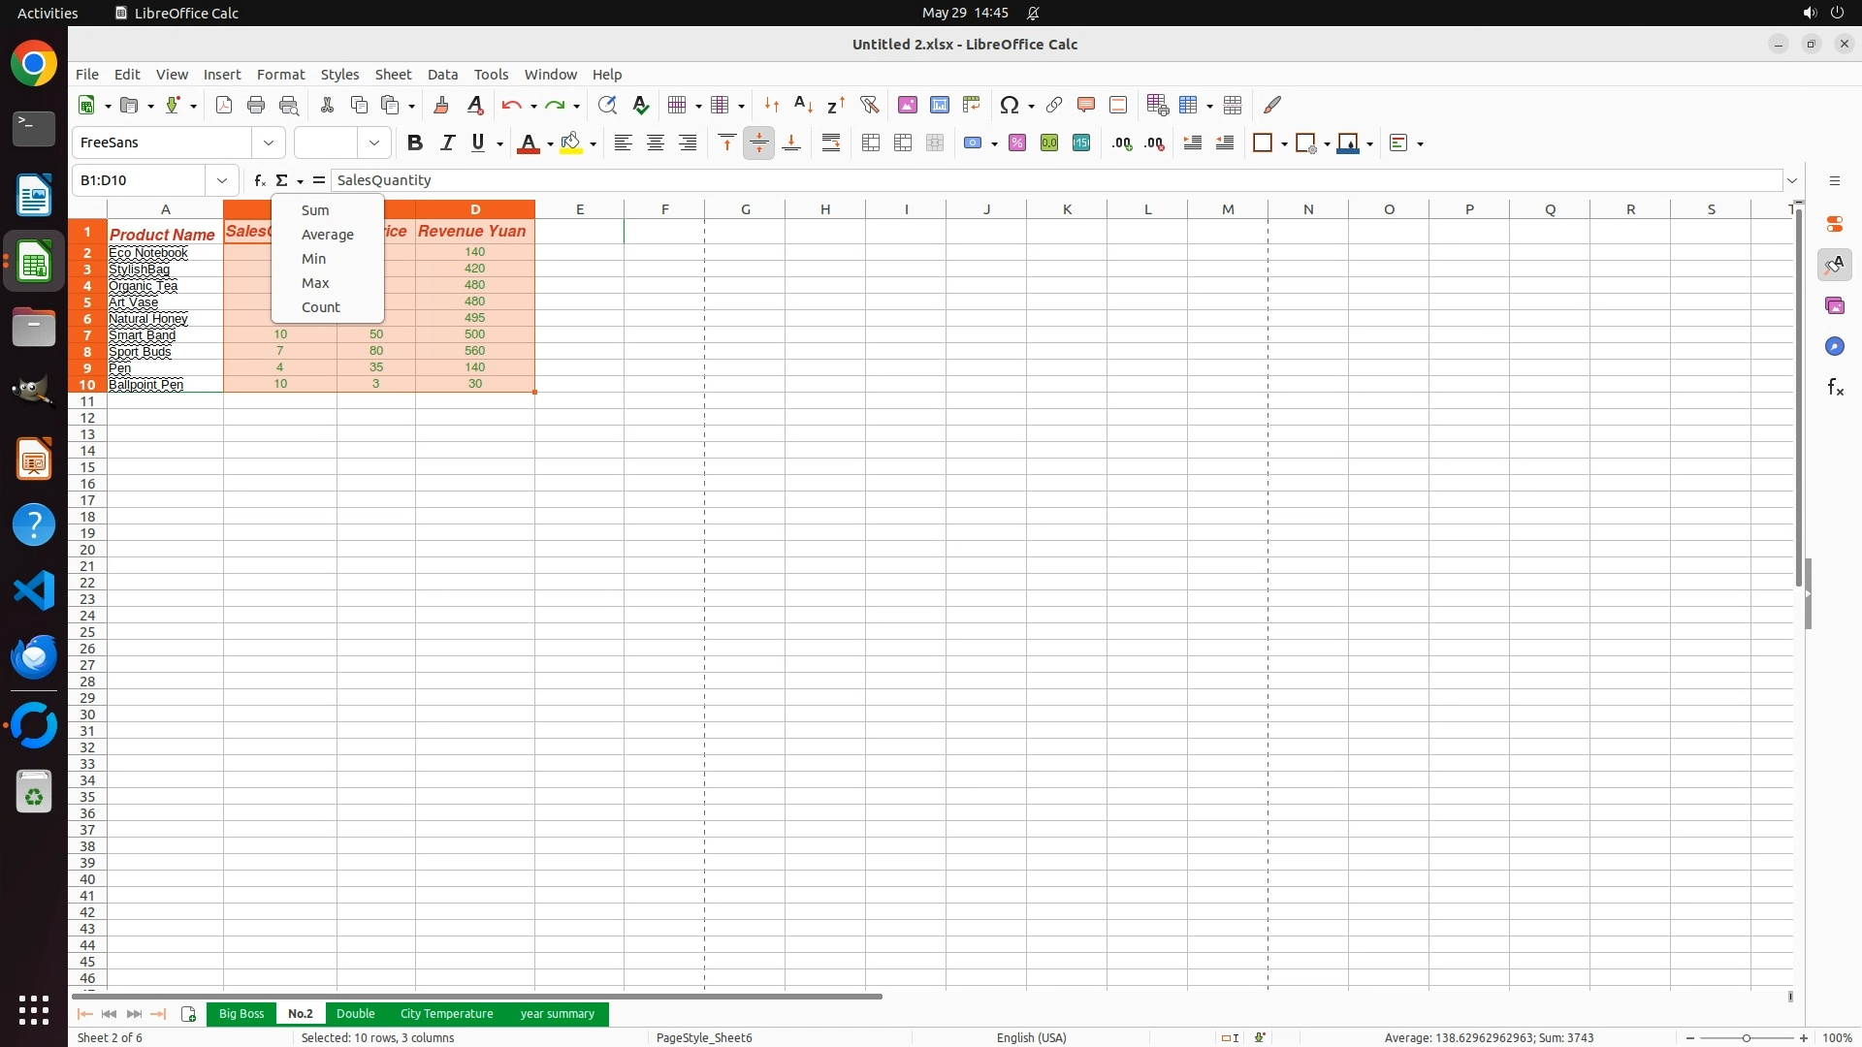1862x1047 pixels.
Task: Click the AutoFilter icon in toolbar
Action: [869, 105]
